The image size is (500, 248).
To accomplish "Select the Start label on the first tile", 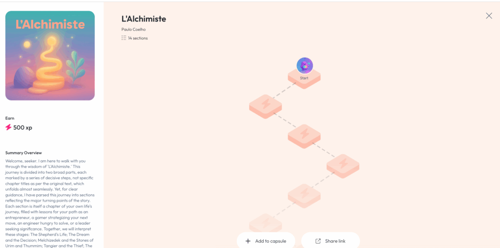I will pos(304,78).
